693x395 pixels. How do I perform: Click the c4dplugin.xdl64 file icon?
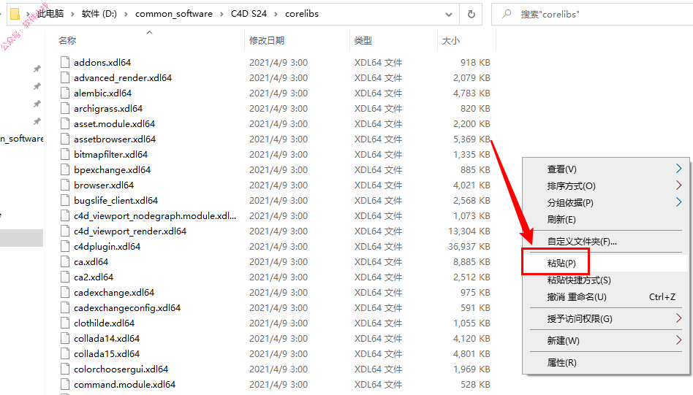pos(65,246)
